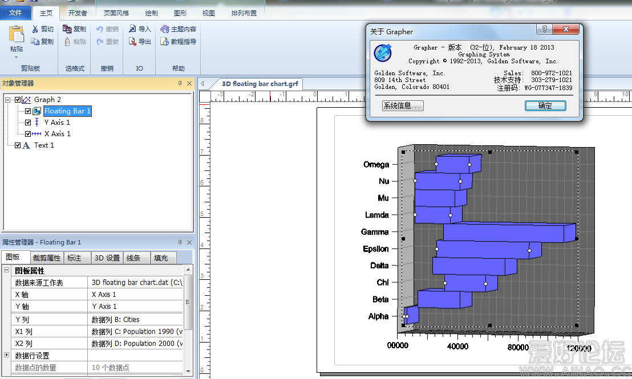
Task: Click the Redo (重做) arrow icon
Action: (100, 42)
